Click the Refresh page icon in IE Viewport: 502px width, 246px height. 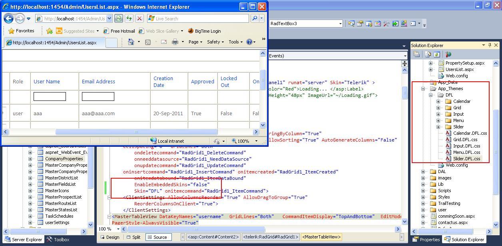pyautogui.click(x=129, y=19)
